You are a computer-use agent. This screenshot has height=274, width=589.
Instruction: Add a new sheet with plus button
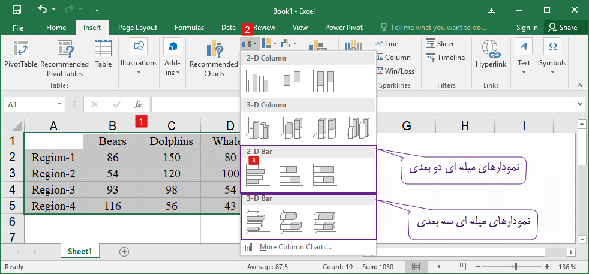(124, 252)
